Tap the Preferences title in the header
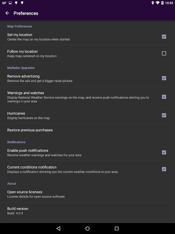175x234 pixels. (x=26, y=13)
